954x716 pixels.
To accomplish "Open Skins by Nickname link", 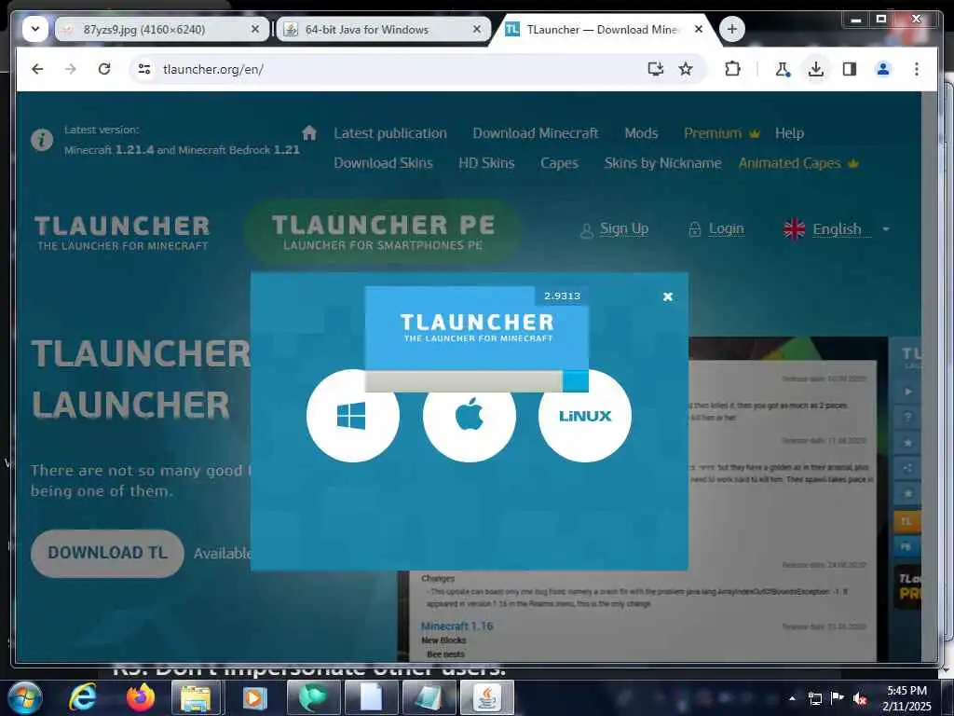I will click(x=662, y=163).
